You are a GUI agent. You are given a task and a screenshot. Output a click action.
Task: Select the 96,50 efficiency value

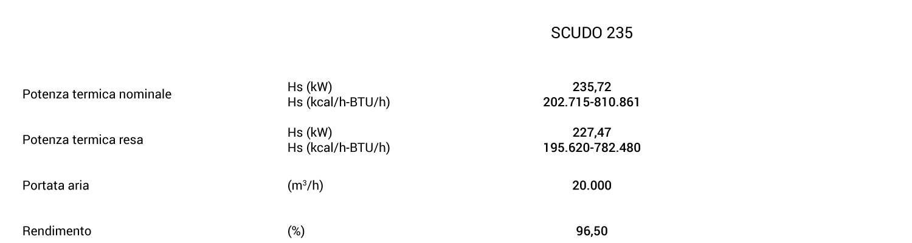click(x=592, y=231)
